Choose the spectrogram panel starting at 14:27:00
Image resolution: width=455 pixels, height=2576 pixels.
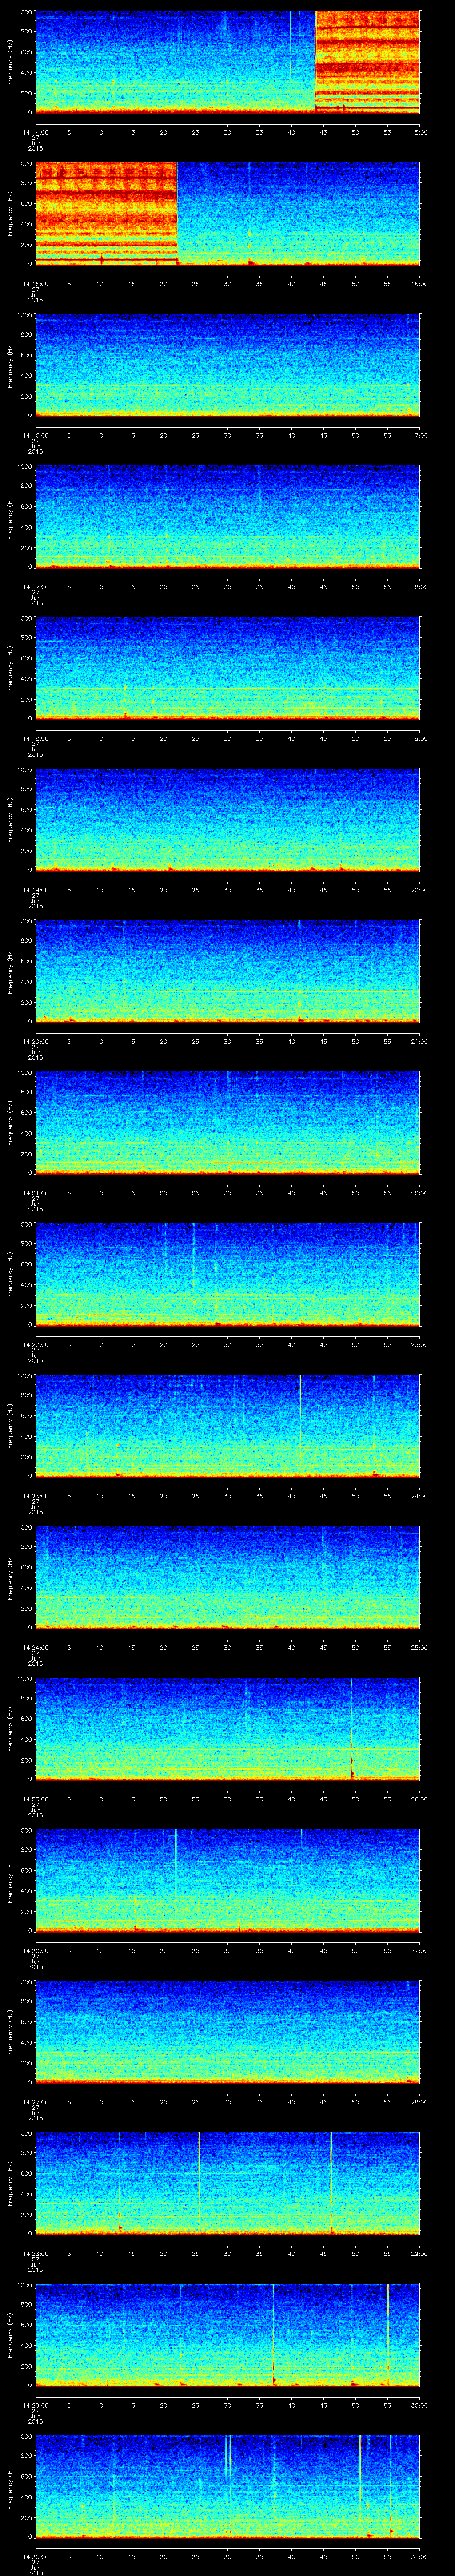point(228,2032)
